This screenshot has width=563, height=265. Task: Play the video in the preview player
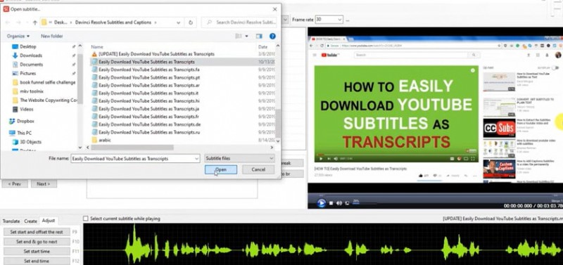322,203
